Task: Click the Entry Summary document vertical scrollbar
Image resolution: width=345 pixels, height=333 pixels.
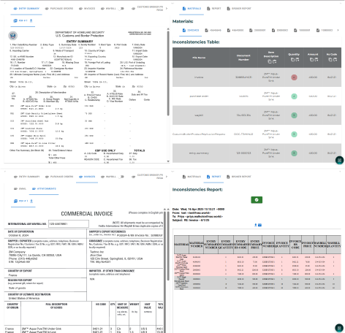Action: 168,73
